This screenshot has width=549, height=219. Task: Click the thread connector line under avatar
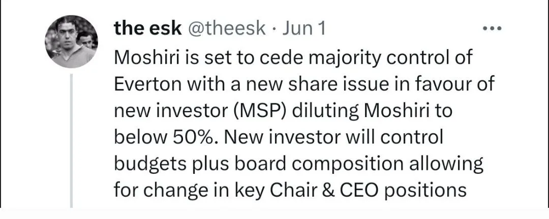pyautogui.click(x=72, y=142)
